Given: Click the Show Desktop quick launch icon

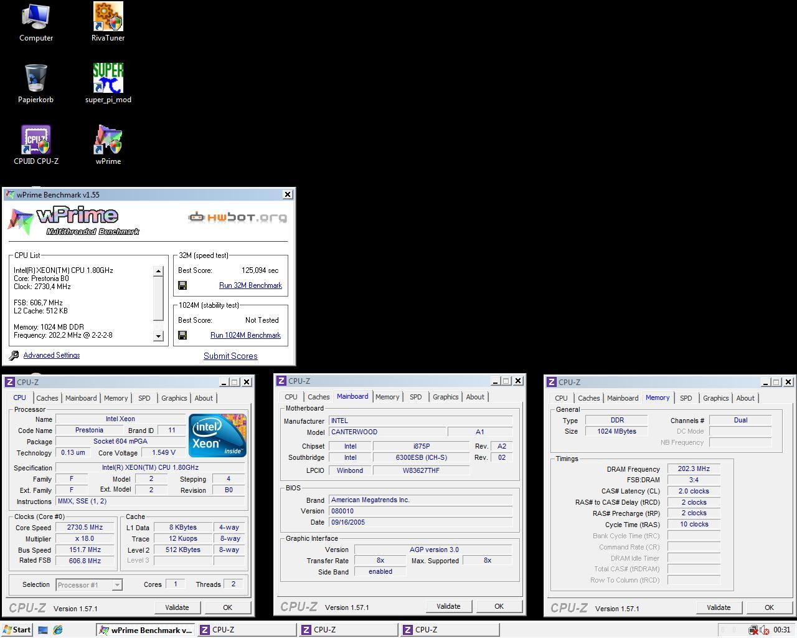Looking at the screenshot, I should click(43, 630).
